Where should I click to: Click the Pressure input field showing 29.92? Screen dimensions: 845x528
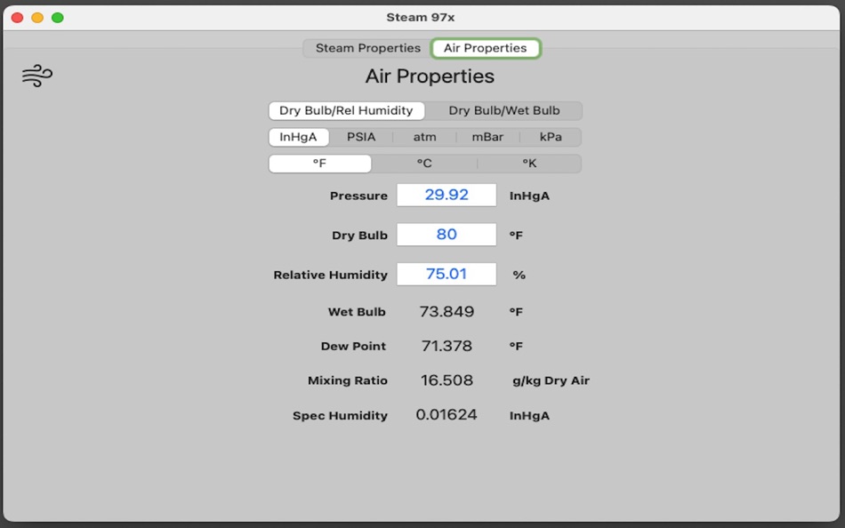tap(447, 195)
